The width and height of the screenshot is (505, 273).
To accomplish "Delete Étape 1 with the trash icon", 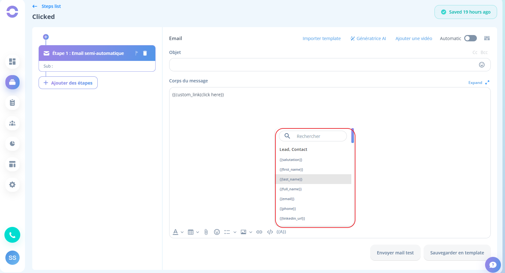I will point(145,53).
